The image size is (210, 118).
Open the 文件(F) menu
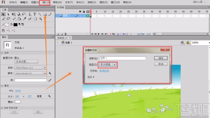click(13, 2)
